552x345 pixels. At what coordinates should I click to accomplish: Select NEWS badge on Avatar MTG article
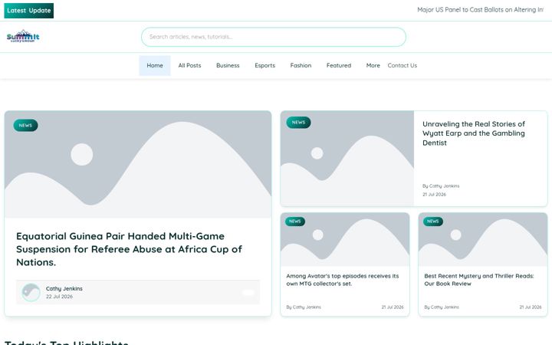[295, 222]
